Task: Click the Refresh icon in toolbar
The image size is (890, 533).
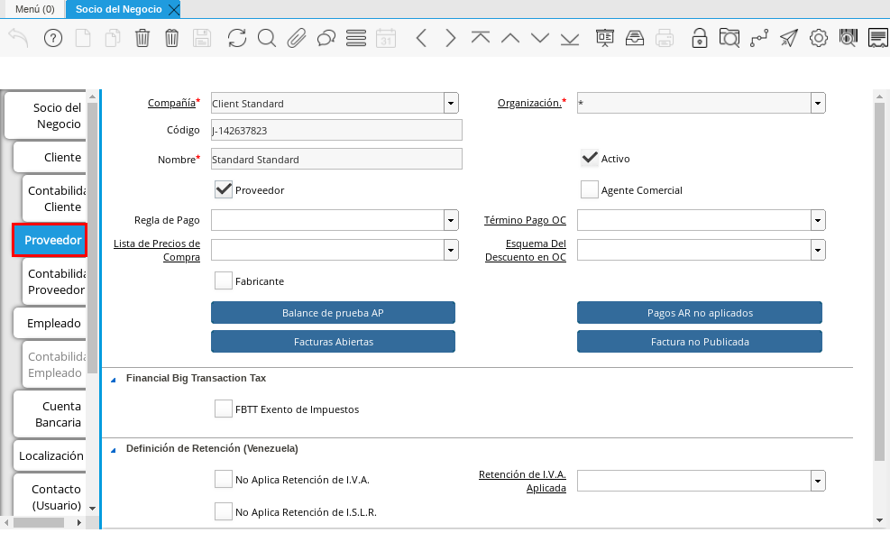Action: click(x=236, y=38)
